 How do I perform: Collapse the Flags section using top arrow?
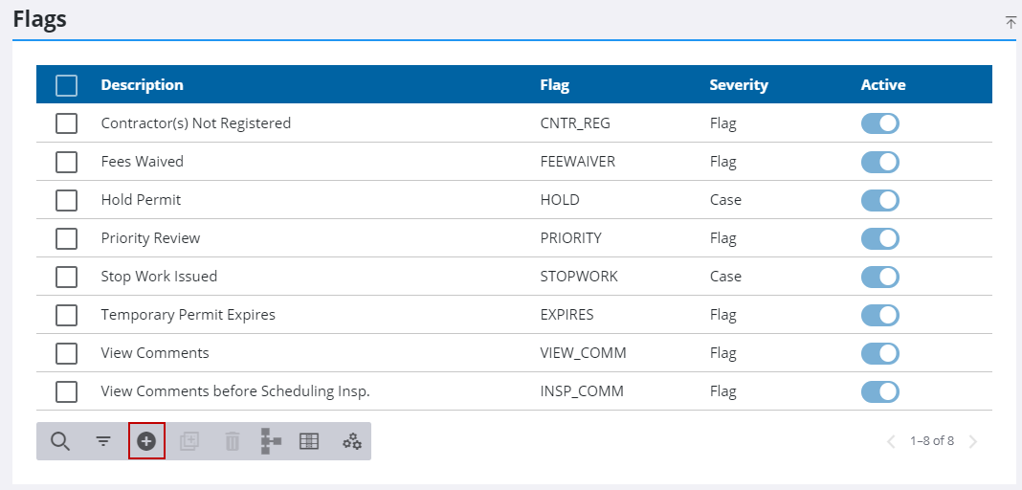[1011, 22]
